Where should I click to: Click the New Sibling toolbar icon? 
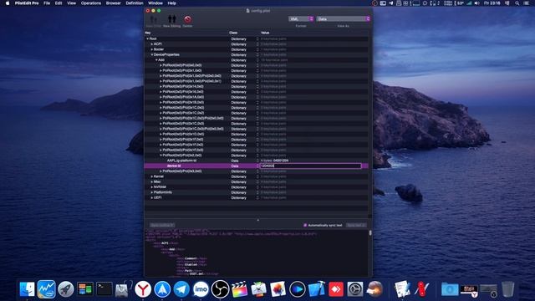pos(171,19)
